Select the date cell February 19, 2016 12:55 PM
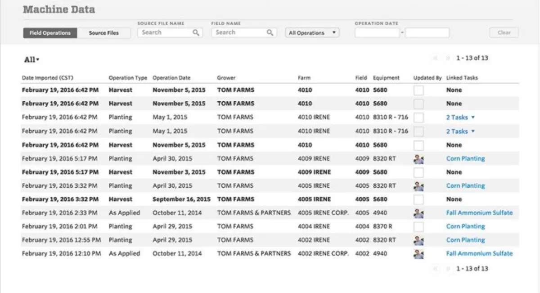Screen dimensions: 540x293 tap(61, 240)
